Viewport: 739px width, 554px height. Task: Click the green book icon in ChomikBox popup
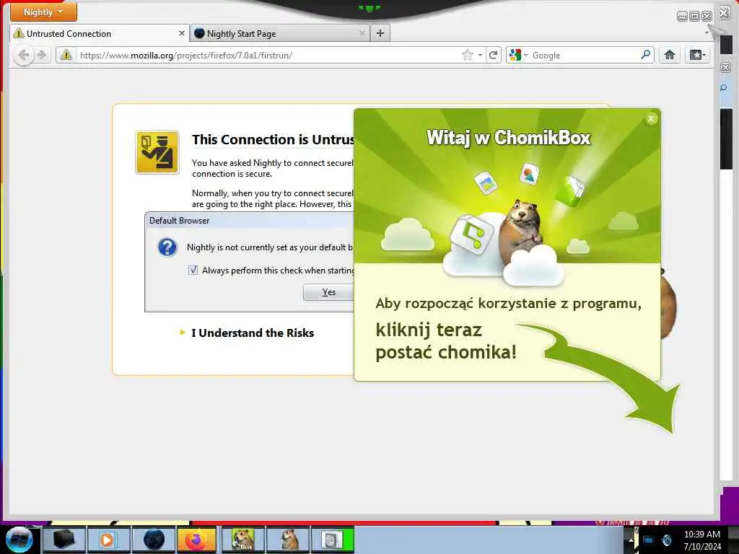570,190
